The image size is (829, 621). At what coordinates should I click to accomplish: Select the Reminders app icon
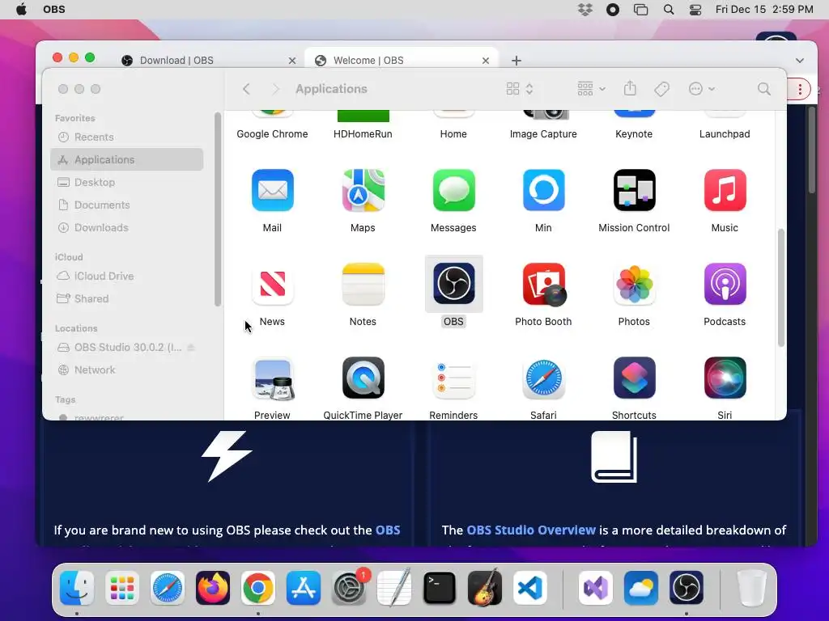click(453, 378)
